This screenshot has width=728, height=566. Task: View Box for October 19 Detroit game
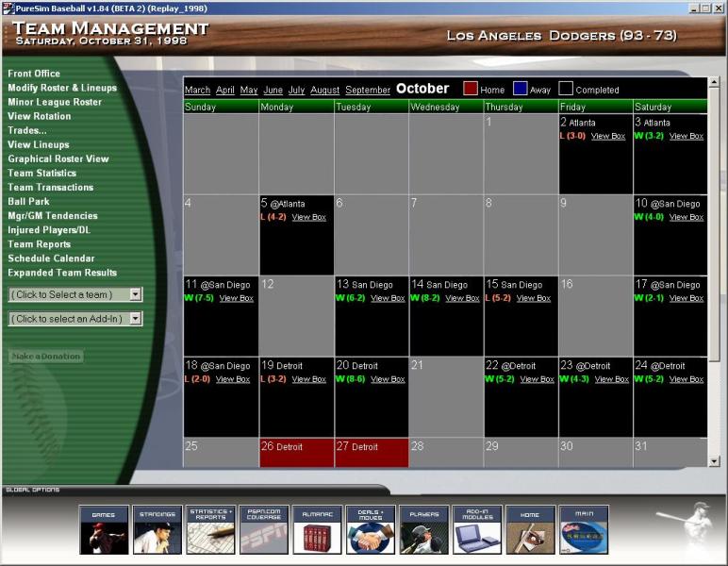[308, 379]
